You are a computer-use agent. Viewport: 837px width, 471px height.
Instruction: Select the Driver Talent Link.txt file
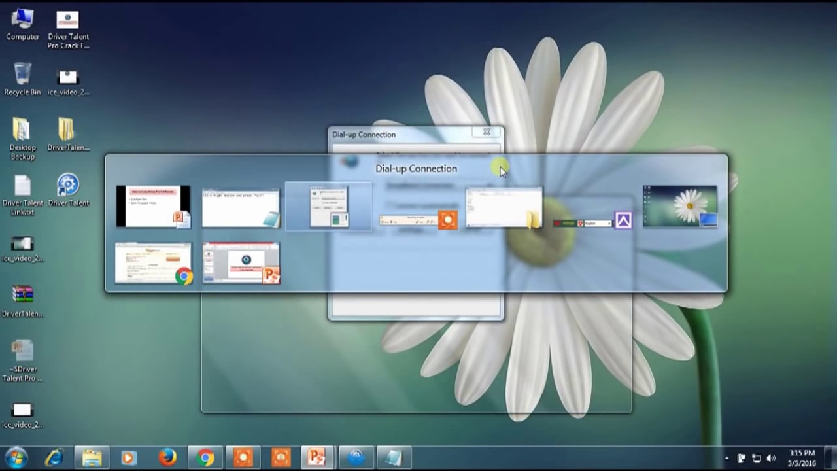coord(22,195)
